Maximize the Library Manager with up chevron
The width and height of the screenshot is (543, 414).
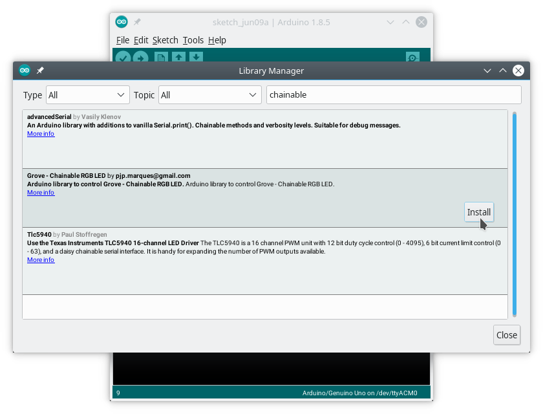(x=503, y=71)
